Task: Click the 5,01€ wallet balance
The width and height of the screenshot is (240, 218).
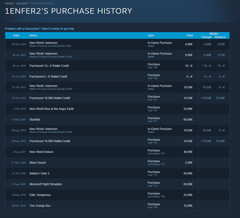Action: [221, 55]
